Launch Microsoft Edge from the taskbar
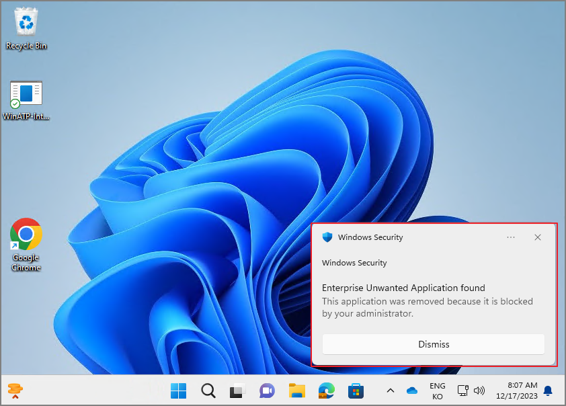 326,391
